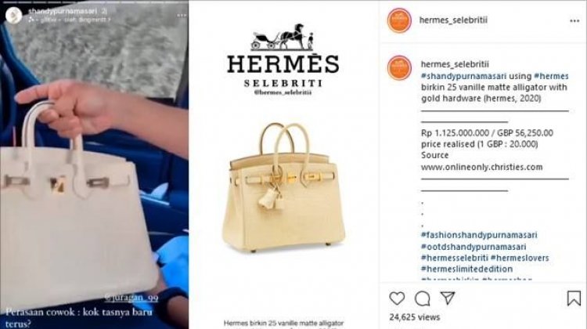Open story options three-dot menu
Screen dimensions: 587x329
182,16
